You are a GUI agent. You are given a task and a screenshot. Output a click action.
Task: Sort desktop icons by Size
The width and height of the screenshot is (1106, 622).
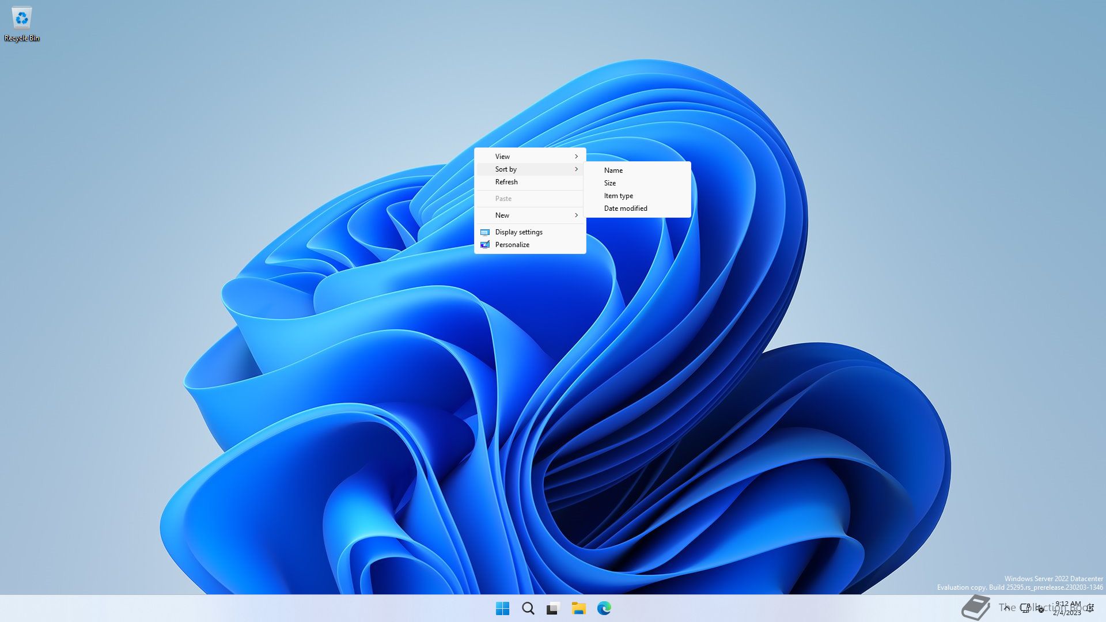610,183
